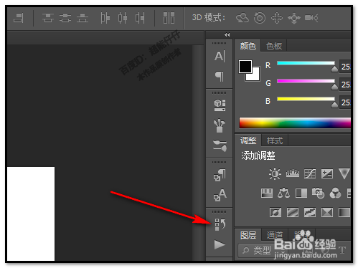
Task: Open the Paragraph Styles panel icon
Action: click(220, 175)
